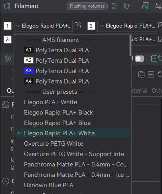Viewport: 162px width, 194px height.
Task: Select Elegoo PLA+ White preset
Action: coord(73,102)
